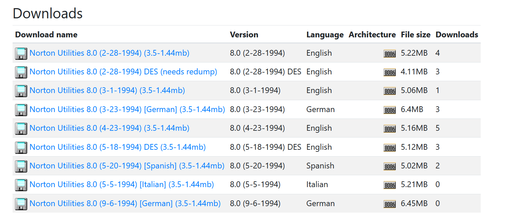The image size is (512, 217).
Task: Click the 4.11MB file size cell
Action: click(414, 72)
